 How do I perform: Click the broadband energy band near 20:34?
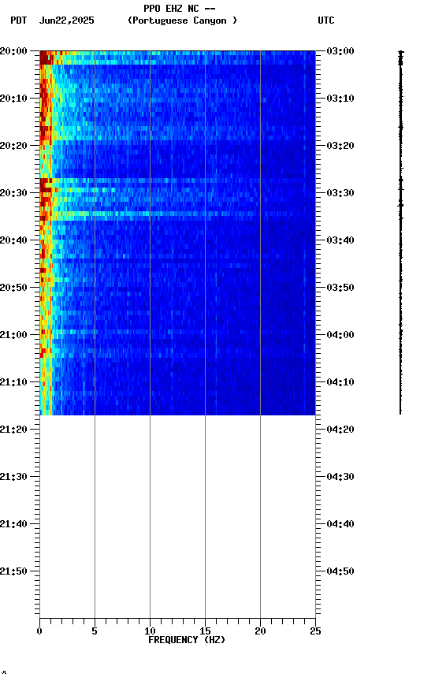tap(177, 214)
